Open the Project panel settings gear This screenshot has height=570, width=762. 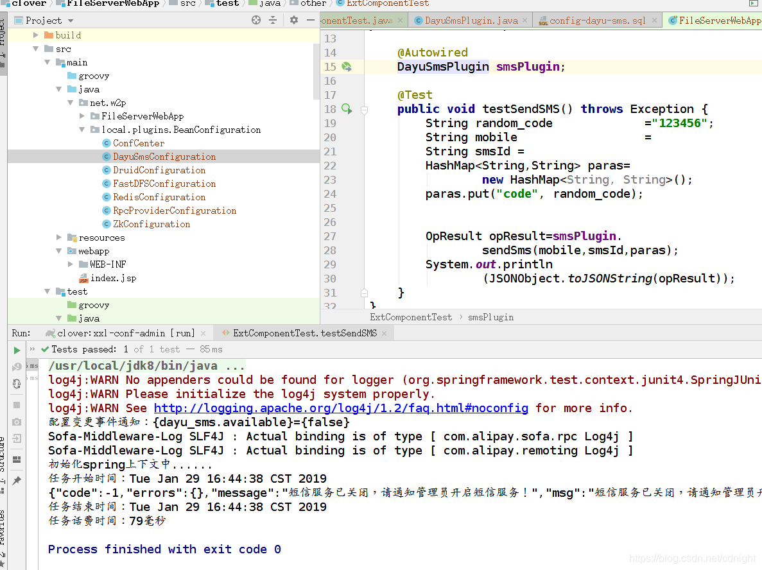(x=294, y=20)
